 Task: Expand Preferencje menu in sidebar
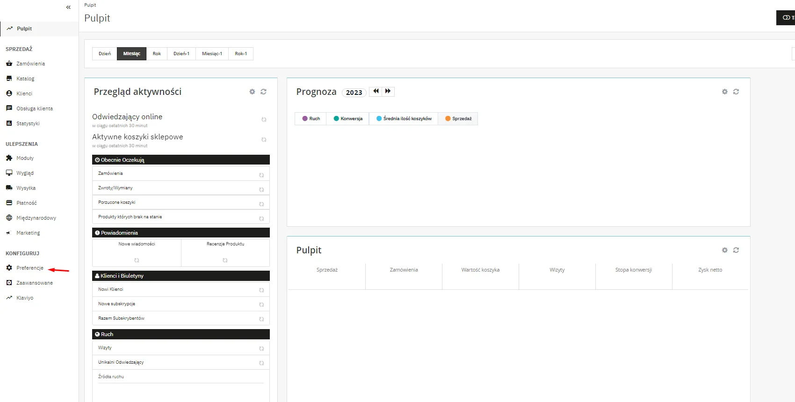pyautogui.click(x=30, y=268)
